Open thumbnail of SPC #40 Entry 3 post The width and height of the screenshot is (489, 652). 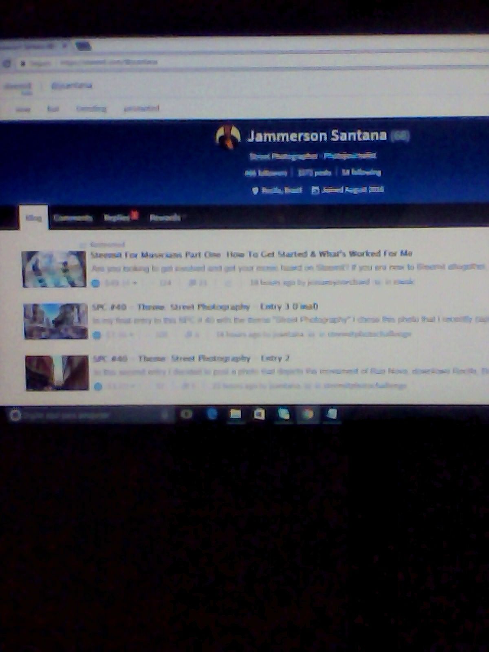click(56, 321)
